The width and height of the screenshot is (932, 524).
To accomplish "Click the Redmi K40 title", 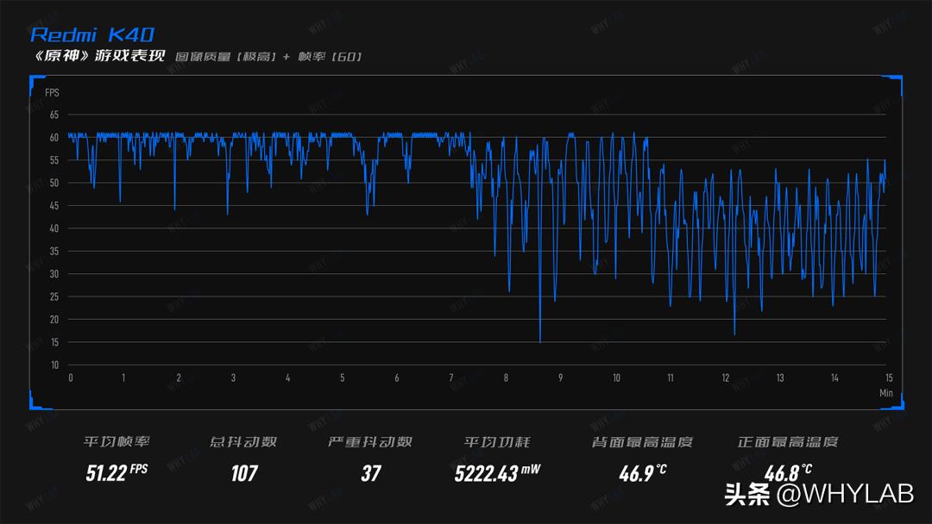I will coord(92,34).
